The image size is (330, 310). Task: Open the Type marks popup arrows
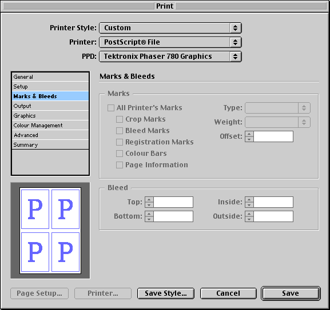point(304,108)
